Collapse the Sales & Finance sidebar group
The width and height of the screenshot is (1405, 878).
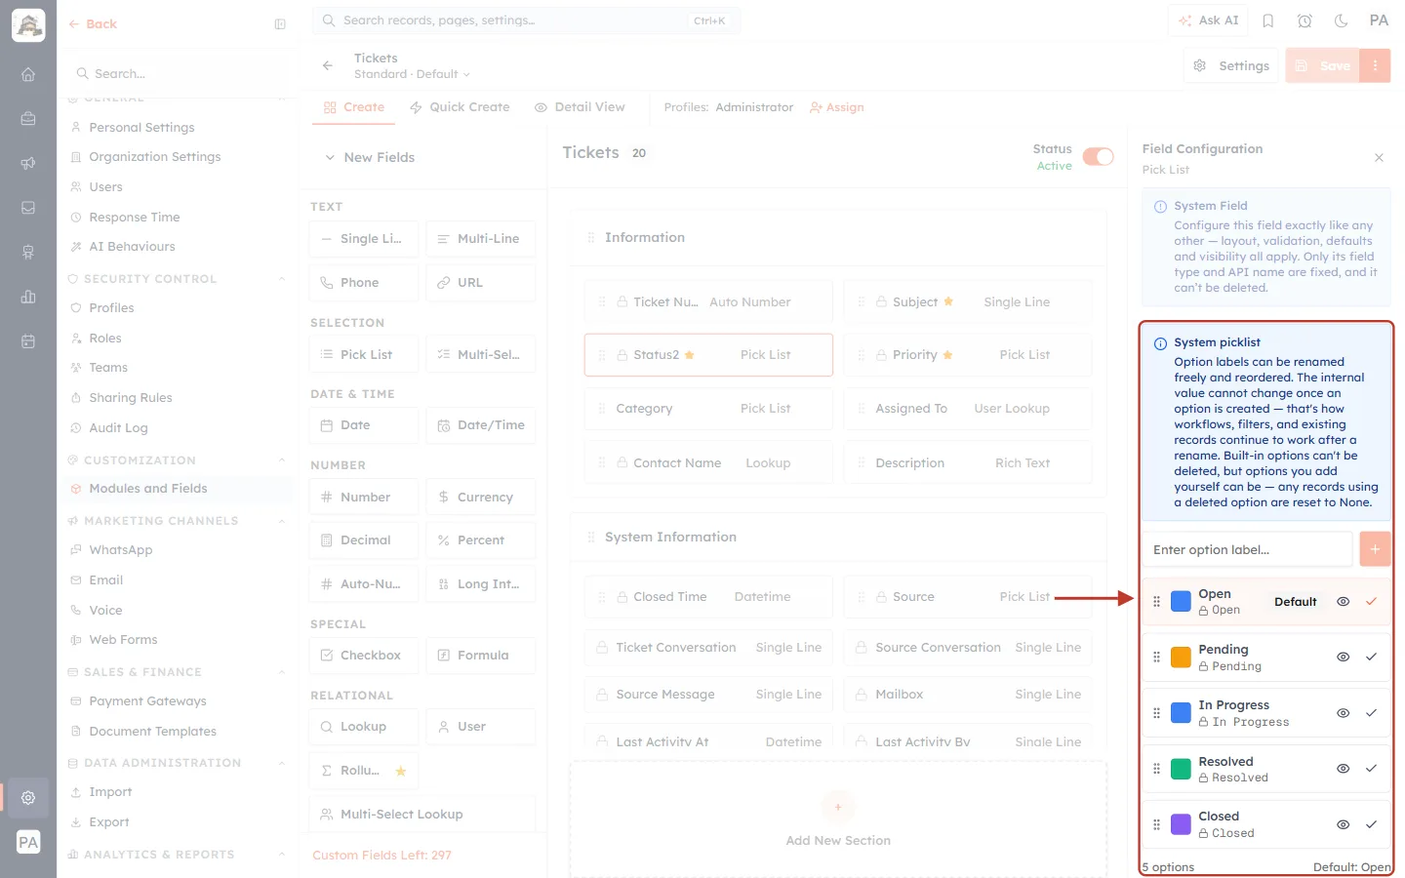(282, 672)
